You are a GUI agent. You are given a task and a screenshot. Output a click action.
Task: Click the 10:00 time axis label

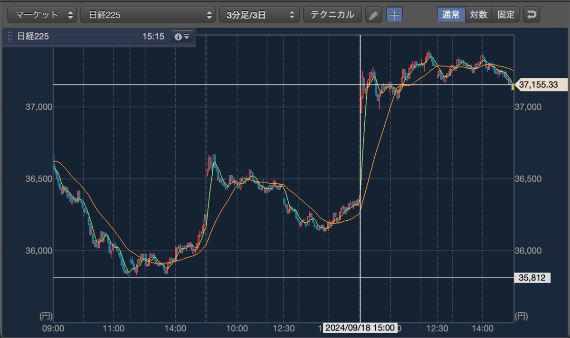coord(237,328)
